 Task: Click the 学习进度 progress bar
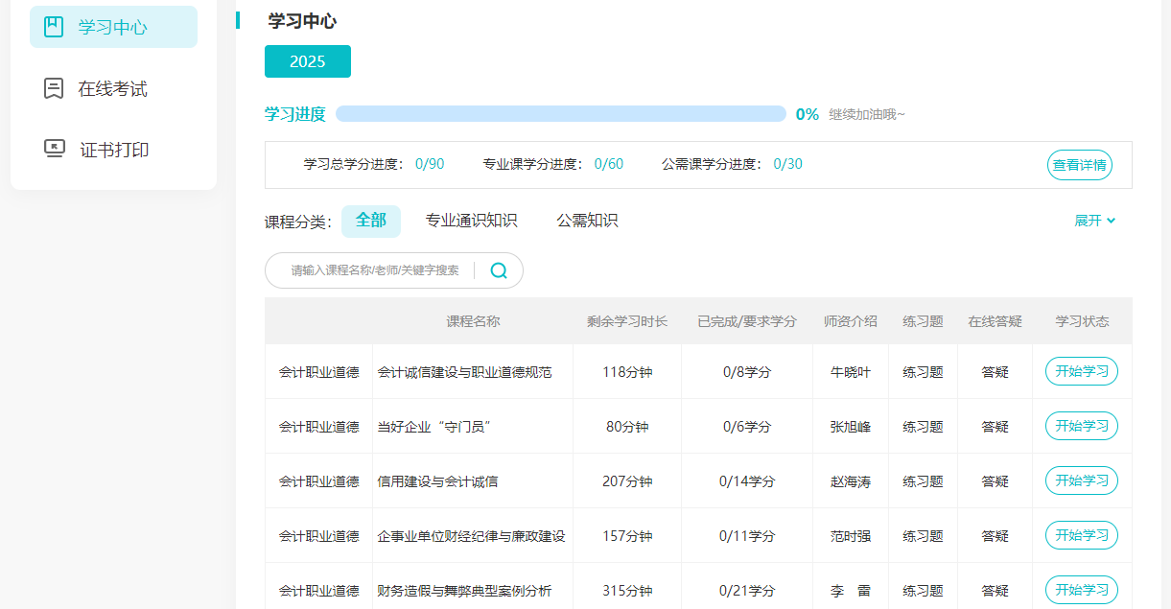(560, 114)
